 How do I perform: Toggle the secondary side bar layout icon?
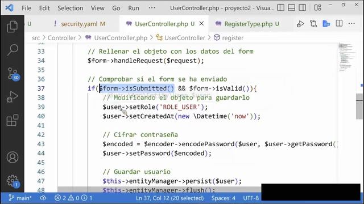(x=302, y=7)
